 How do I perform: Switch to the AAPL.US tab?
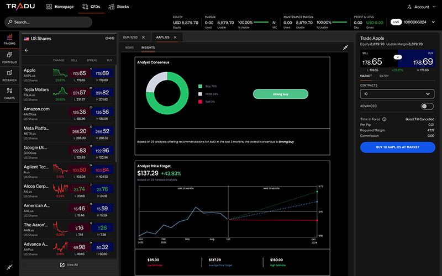click(162, 37)
